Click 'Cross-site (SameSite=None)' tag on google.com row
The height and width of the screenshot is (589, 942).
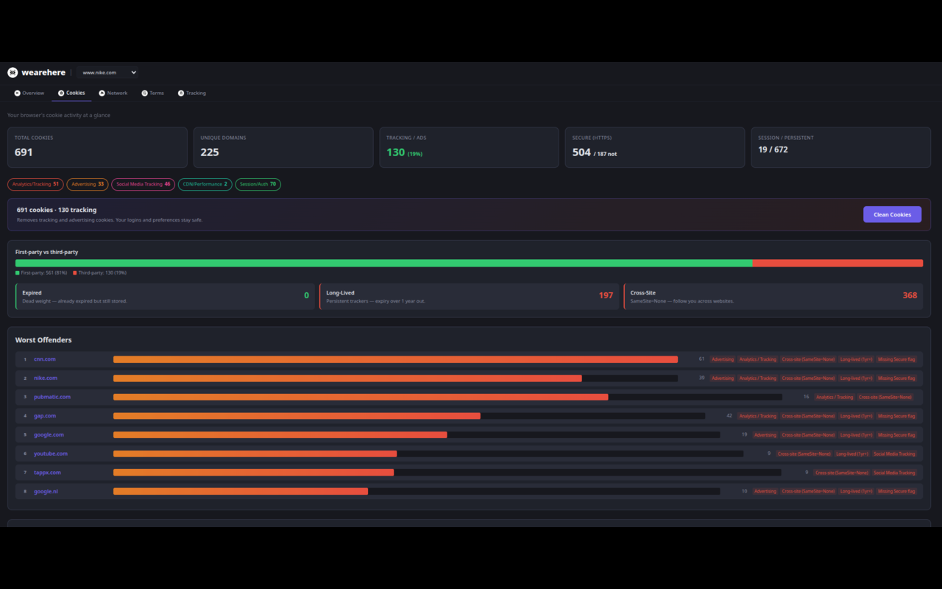tap(808, 435)
